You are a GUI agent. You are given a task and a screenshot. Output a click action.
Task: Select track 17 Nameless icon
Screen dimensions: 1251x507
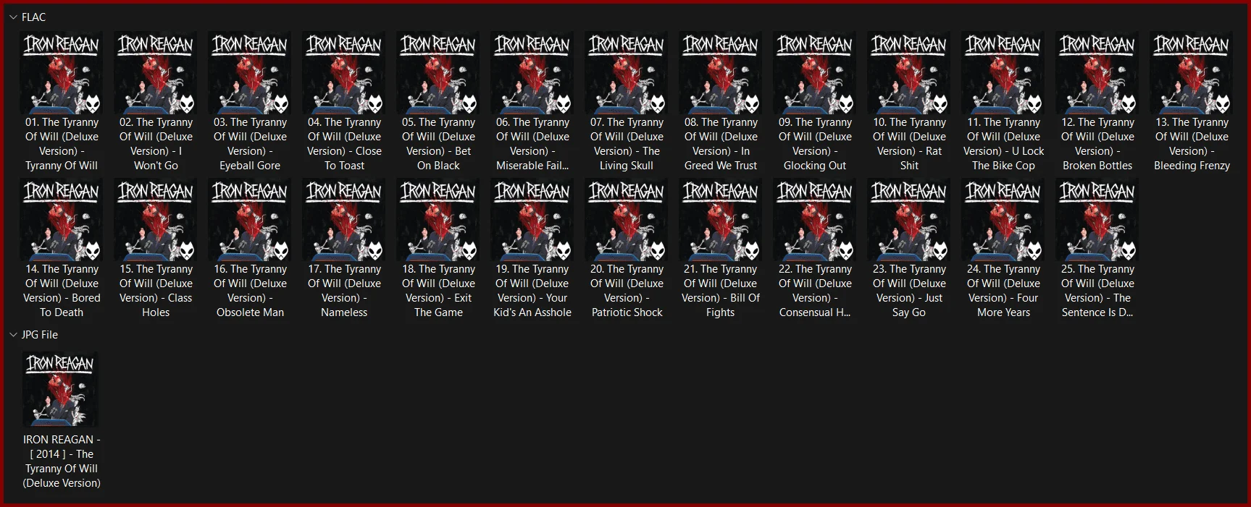(344, 219)
